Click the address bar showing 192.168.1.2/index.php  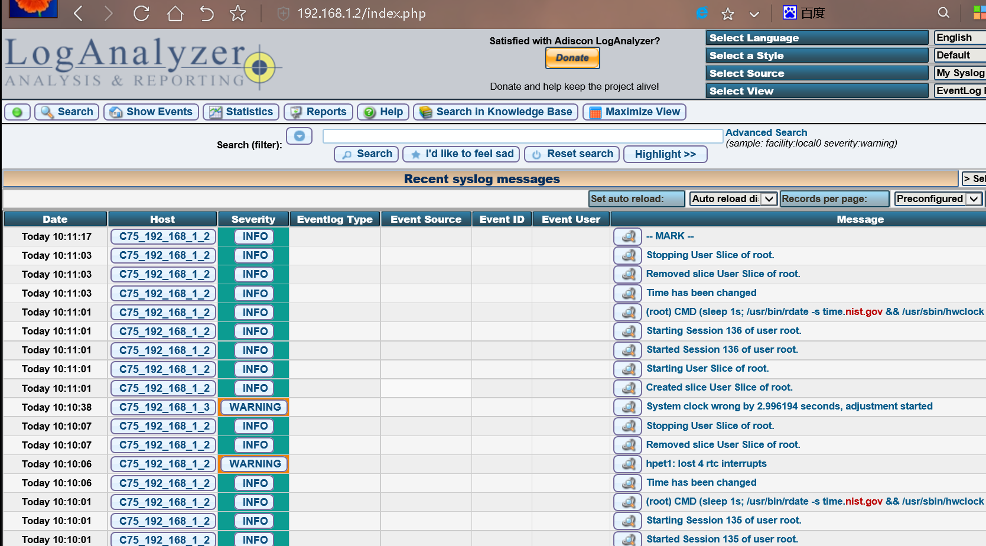(x=362, y=13)
